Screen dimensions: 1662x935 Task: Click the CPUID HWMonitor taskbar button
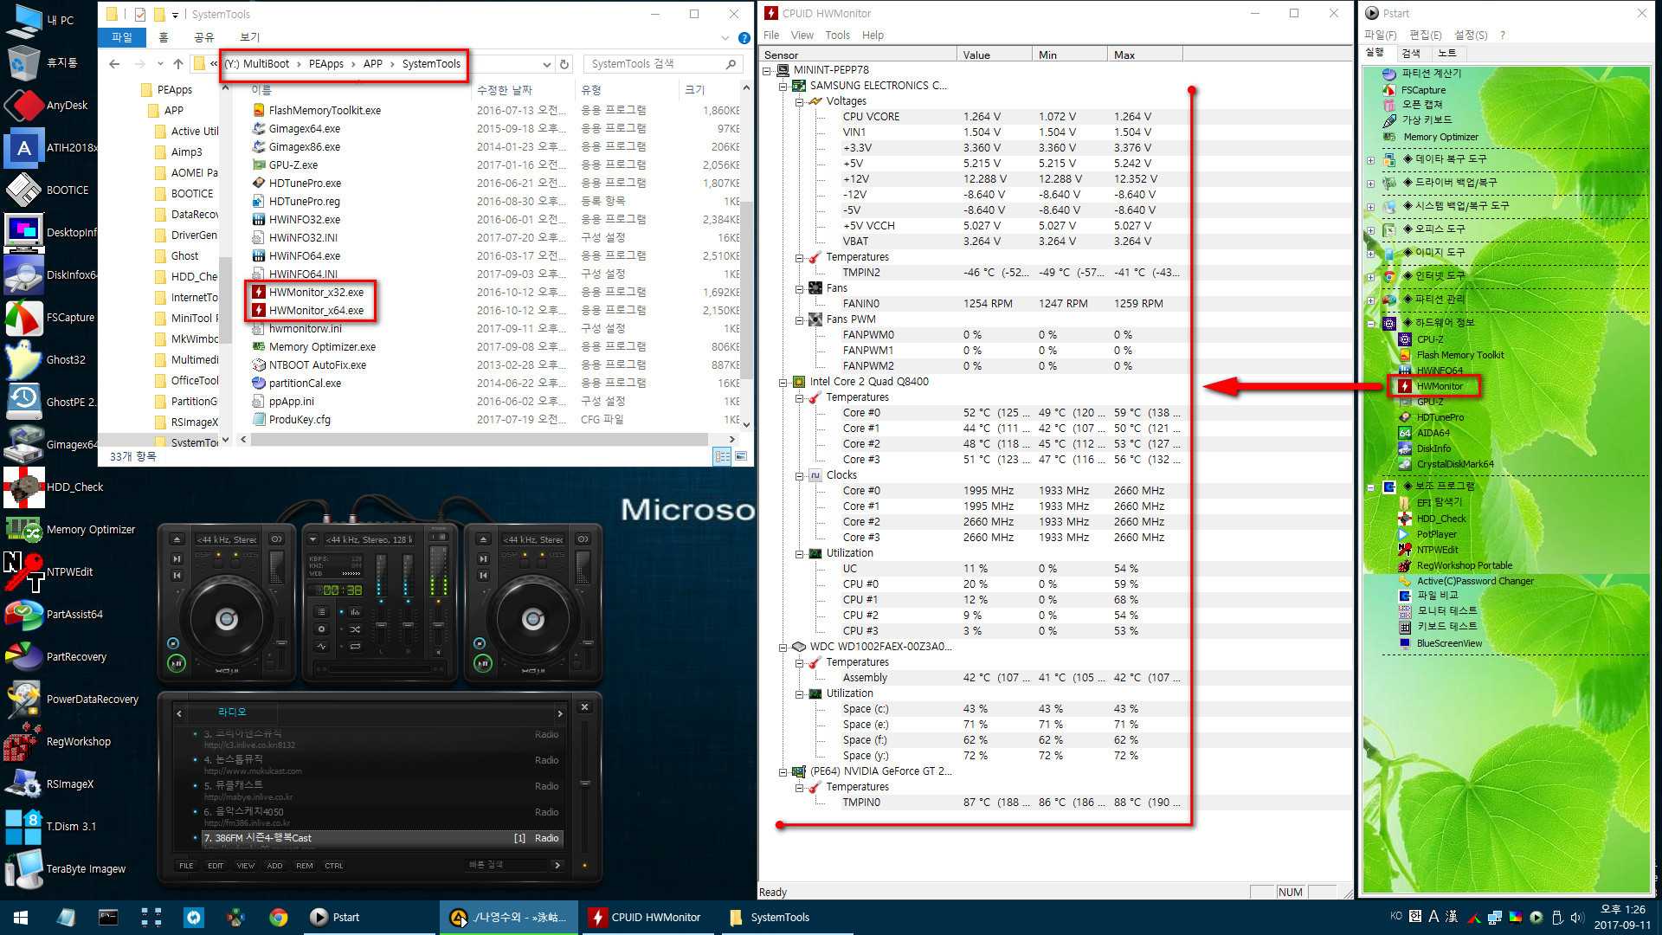point(646,918)
